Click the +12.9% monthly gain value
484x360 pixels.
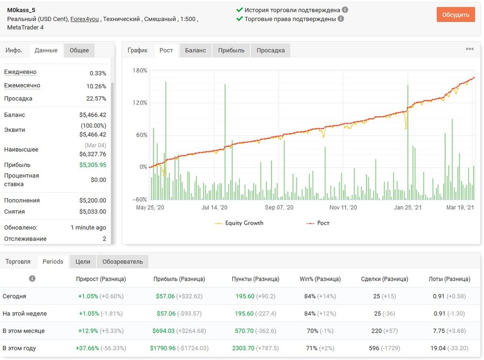pos(88,331)
